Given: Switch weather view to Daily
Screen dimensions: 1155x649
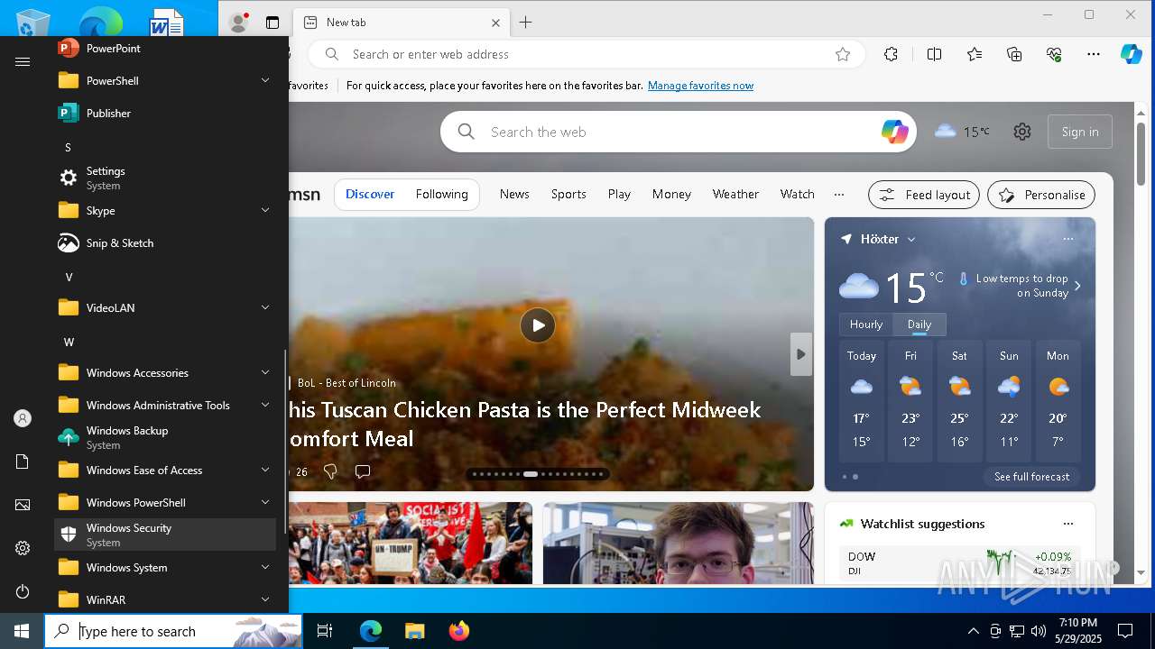Looking at the screenshot, I should point(919,324).
